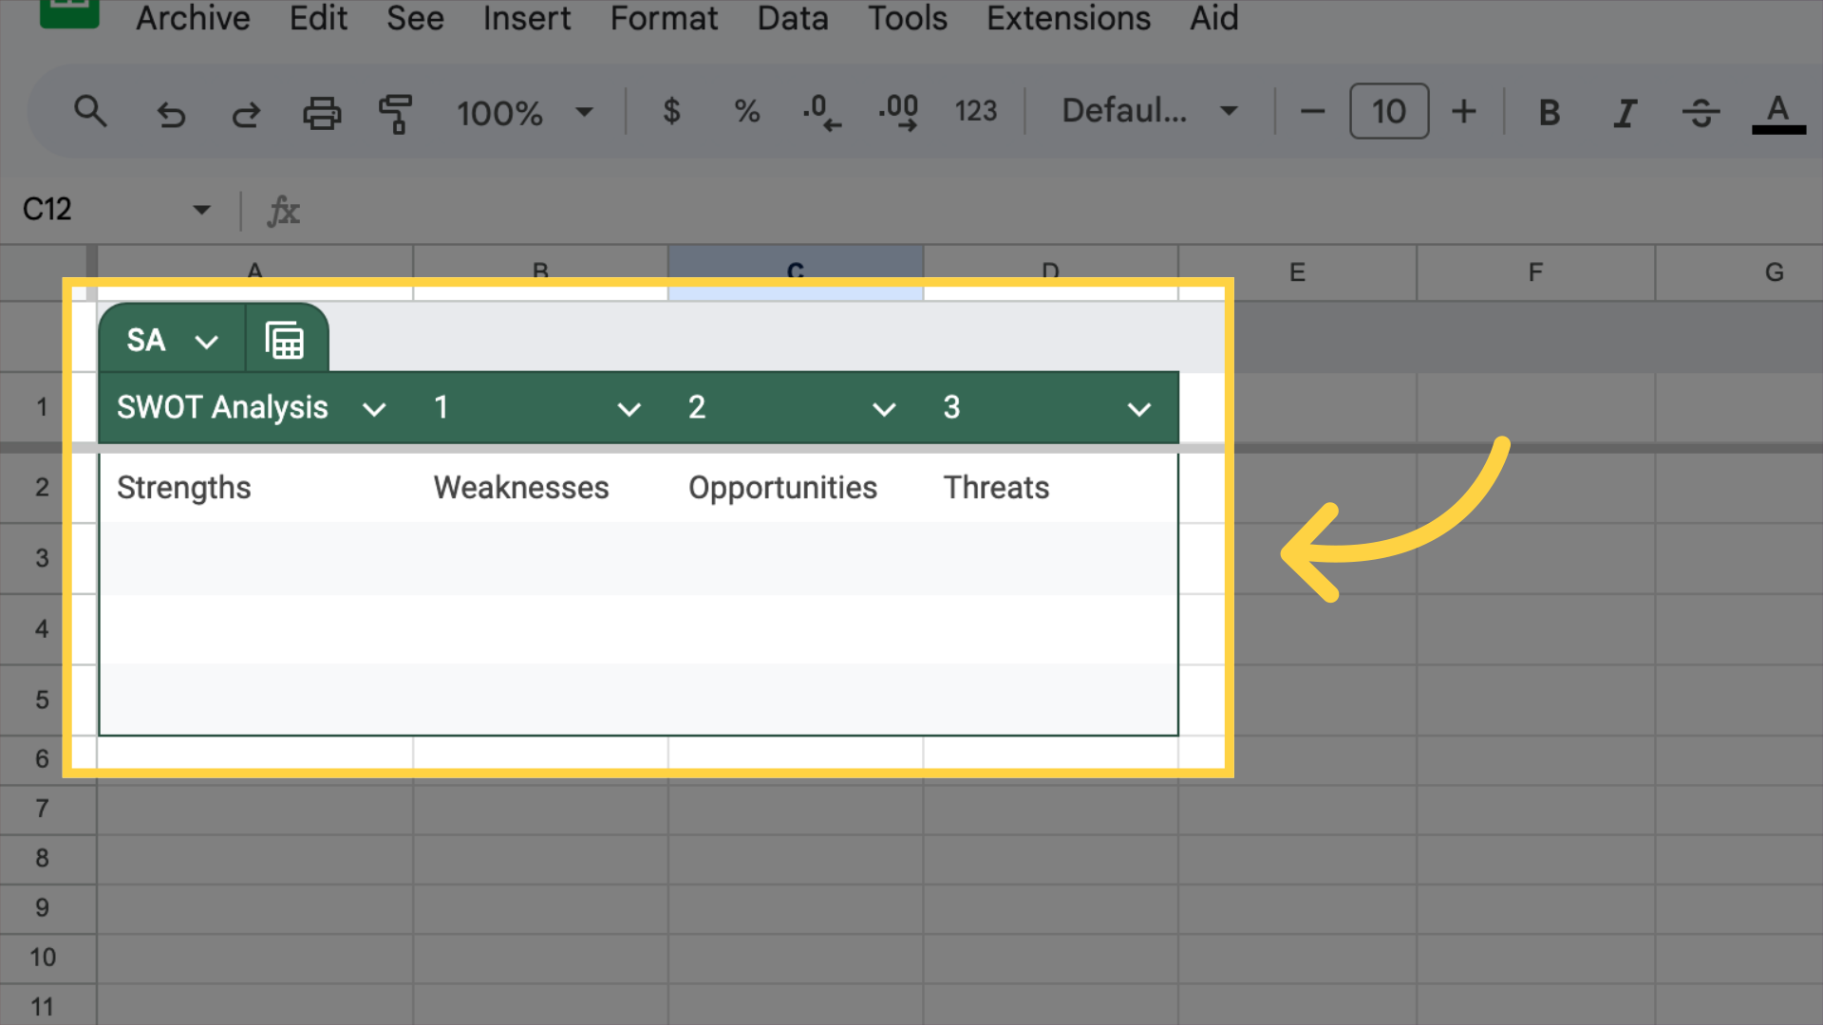Increase font size with plus button
Screen dimensions: 1823x1025
pos(1464,112)
